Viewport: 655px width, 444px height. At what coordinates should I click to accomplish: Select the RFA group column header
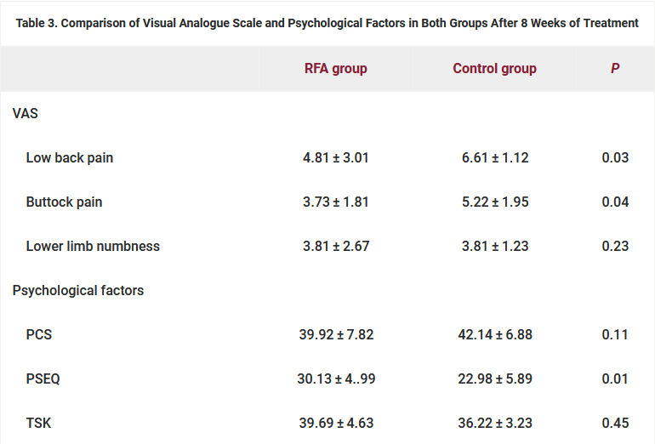click(336, 68)
